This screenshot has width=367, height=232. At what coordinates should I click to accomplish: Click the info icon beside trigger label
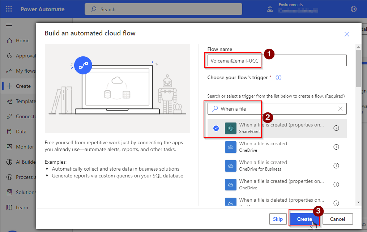click(x=278, y=77)
